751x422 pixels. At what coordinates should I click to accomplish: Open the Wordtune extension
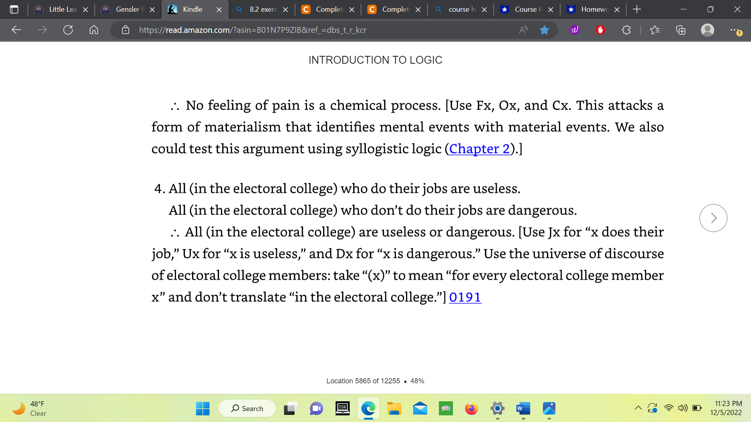click(x=574, y=30)
